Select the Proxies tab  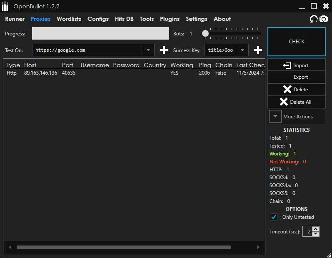click(41, 19)
